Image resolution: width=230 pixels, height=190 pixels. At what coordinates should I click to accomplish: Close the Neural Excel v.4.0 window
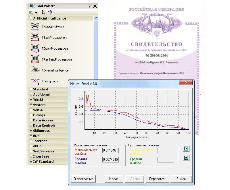pyautogui.click(x=186, y=82)
